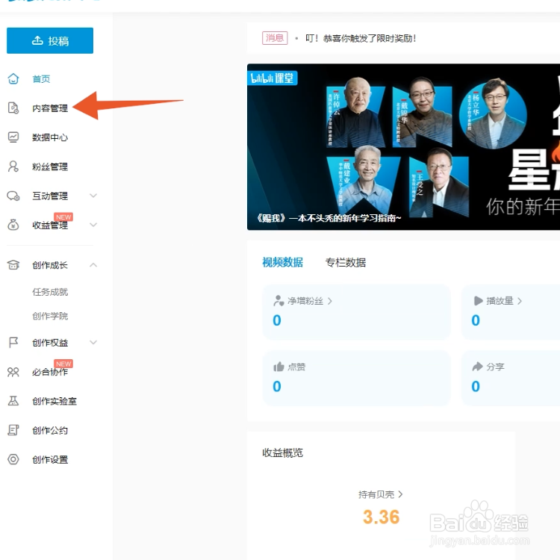Click the chevron next to 净增粉丝

coord(329,301)
